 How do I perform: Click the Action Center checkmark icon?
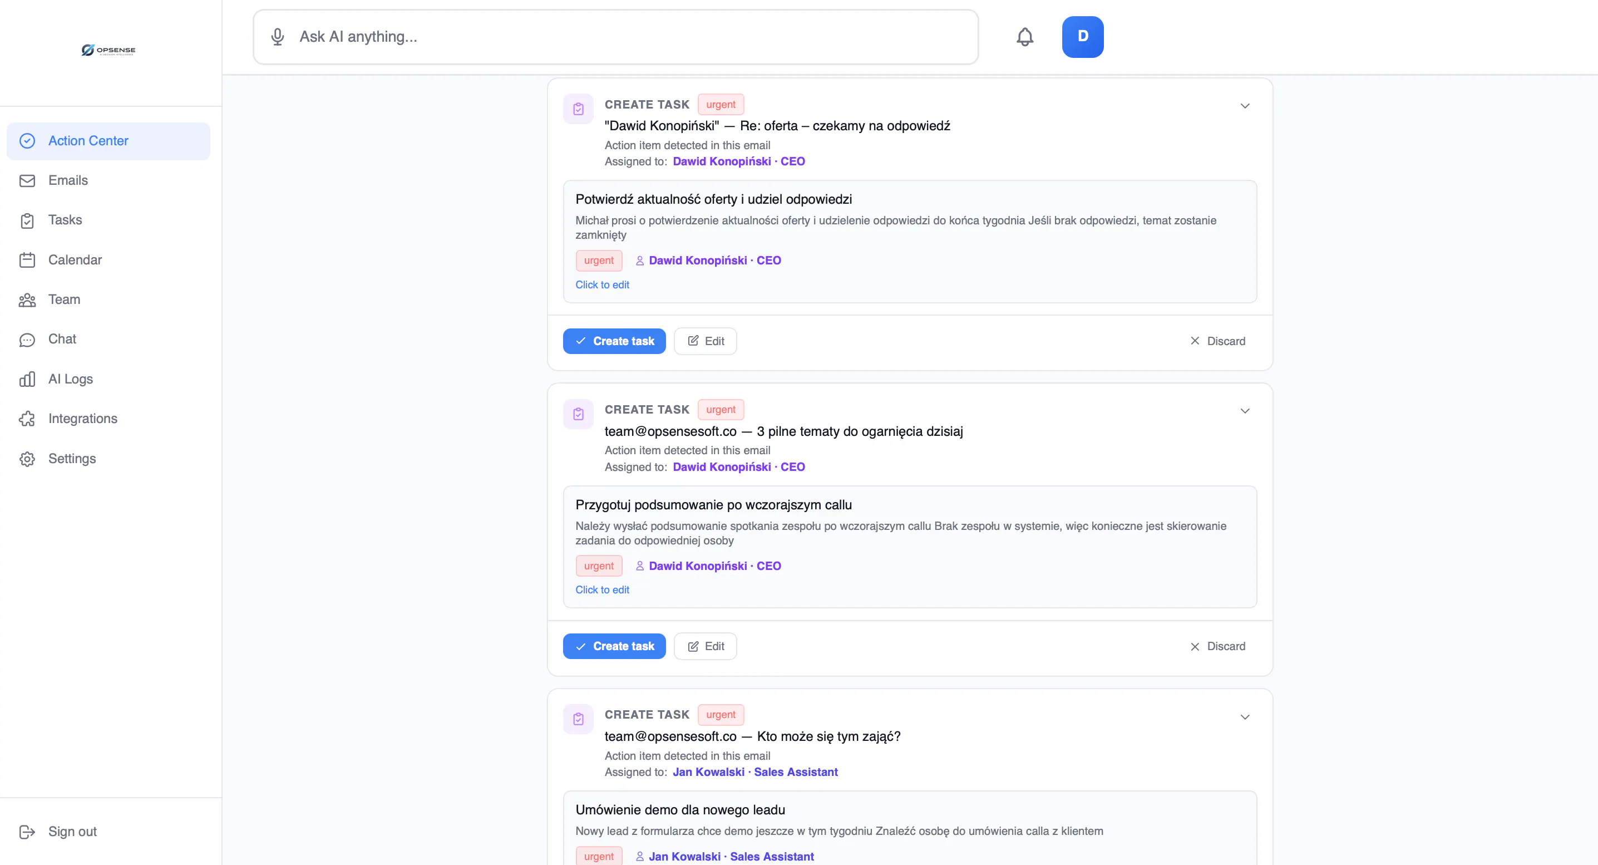pyautogui.click(x=27, y=141)
